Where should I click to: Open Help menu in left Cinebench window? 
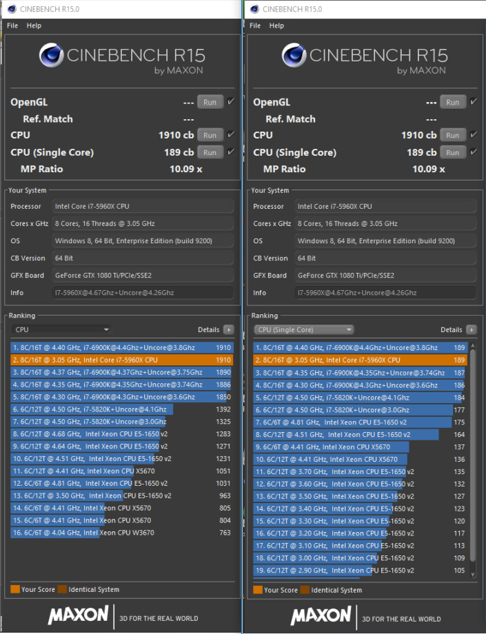pyautogui.click(x=34, y=25)
